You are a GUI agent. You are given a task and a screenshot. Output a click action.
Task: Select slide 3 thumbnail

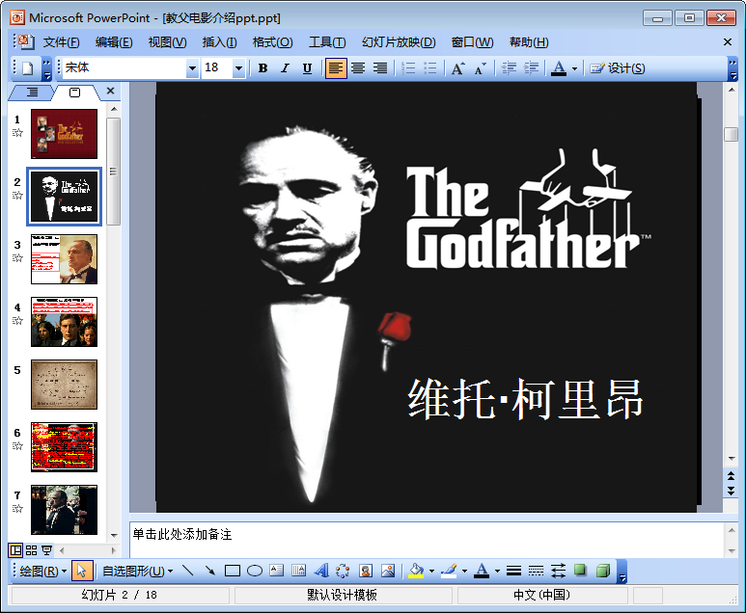pos(65,259)
